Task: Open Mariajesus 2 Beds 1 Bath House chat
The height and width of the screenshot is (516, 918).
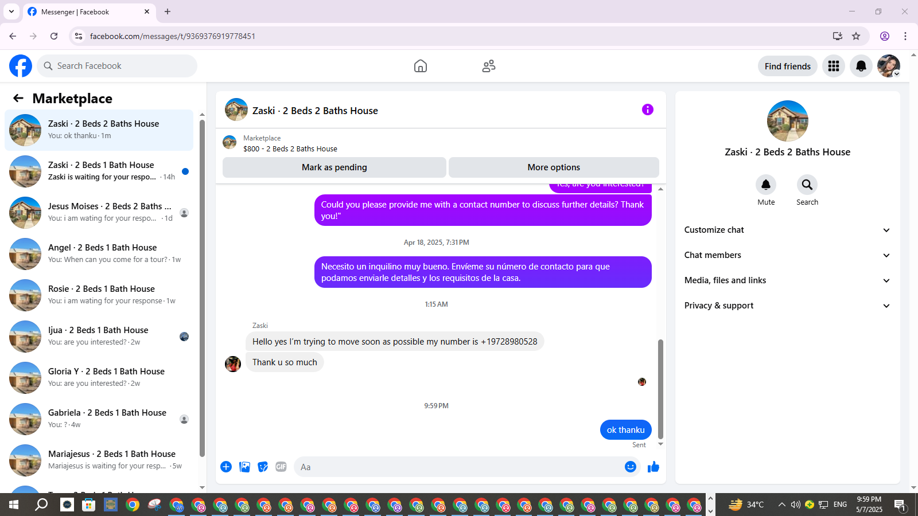Action: coord(99,460)
